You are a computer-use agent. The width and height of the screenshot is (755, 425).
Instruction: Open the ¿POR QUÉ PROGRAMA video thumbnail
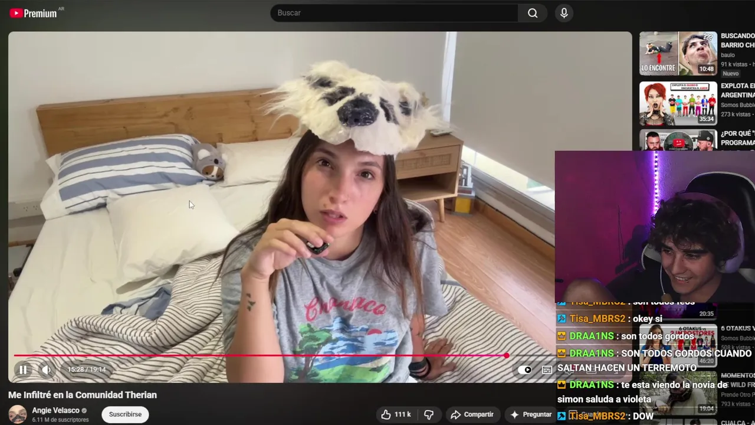[x=678, y=140]
